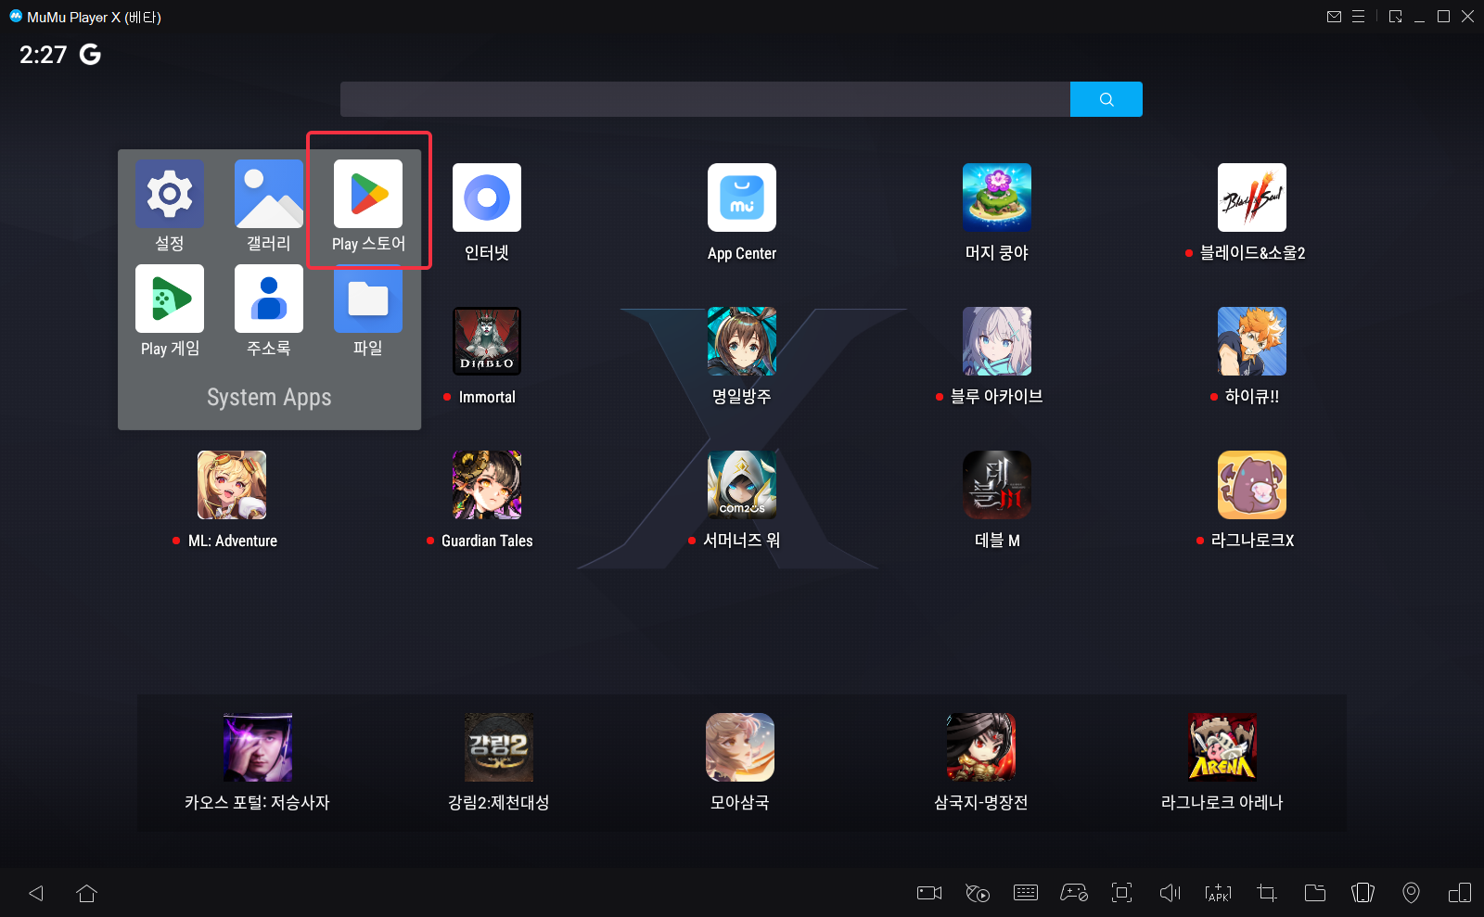The image size is (1484, 917).
Task: Open recommended game 삼국지-명장전
Action: (x=981, y=747)
